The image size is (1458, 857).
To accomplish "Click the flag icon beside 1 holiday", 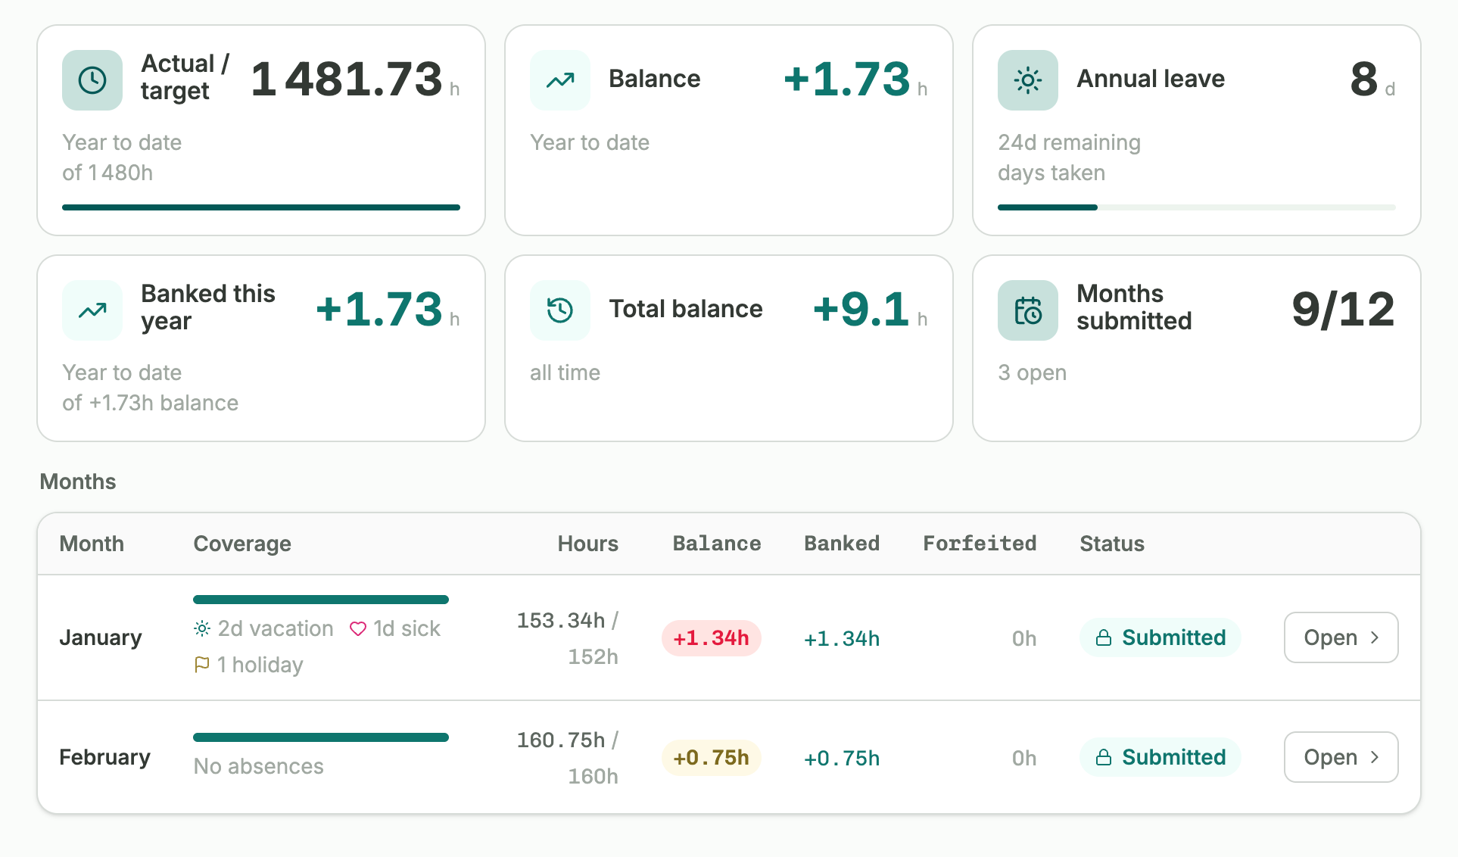I will point(202,665).
